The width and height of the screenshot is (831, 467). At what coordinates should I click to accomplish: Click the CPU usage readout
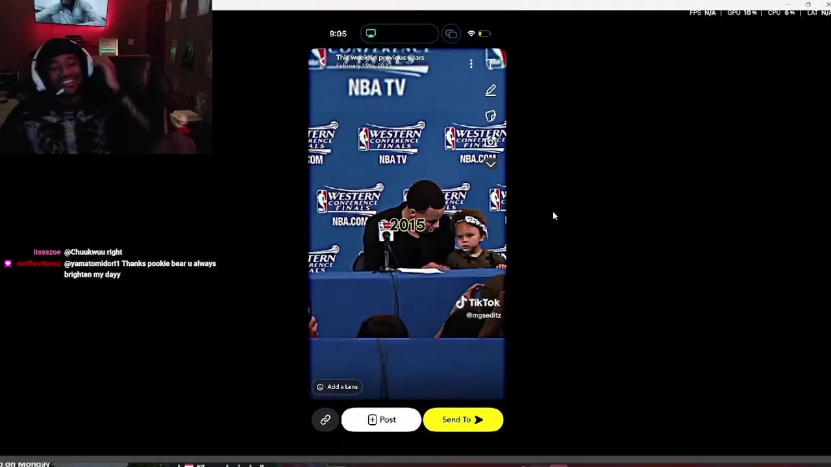(x=781, y=13)
